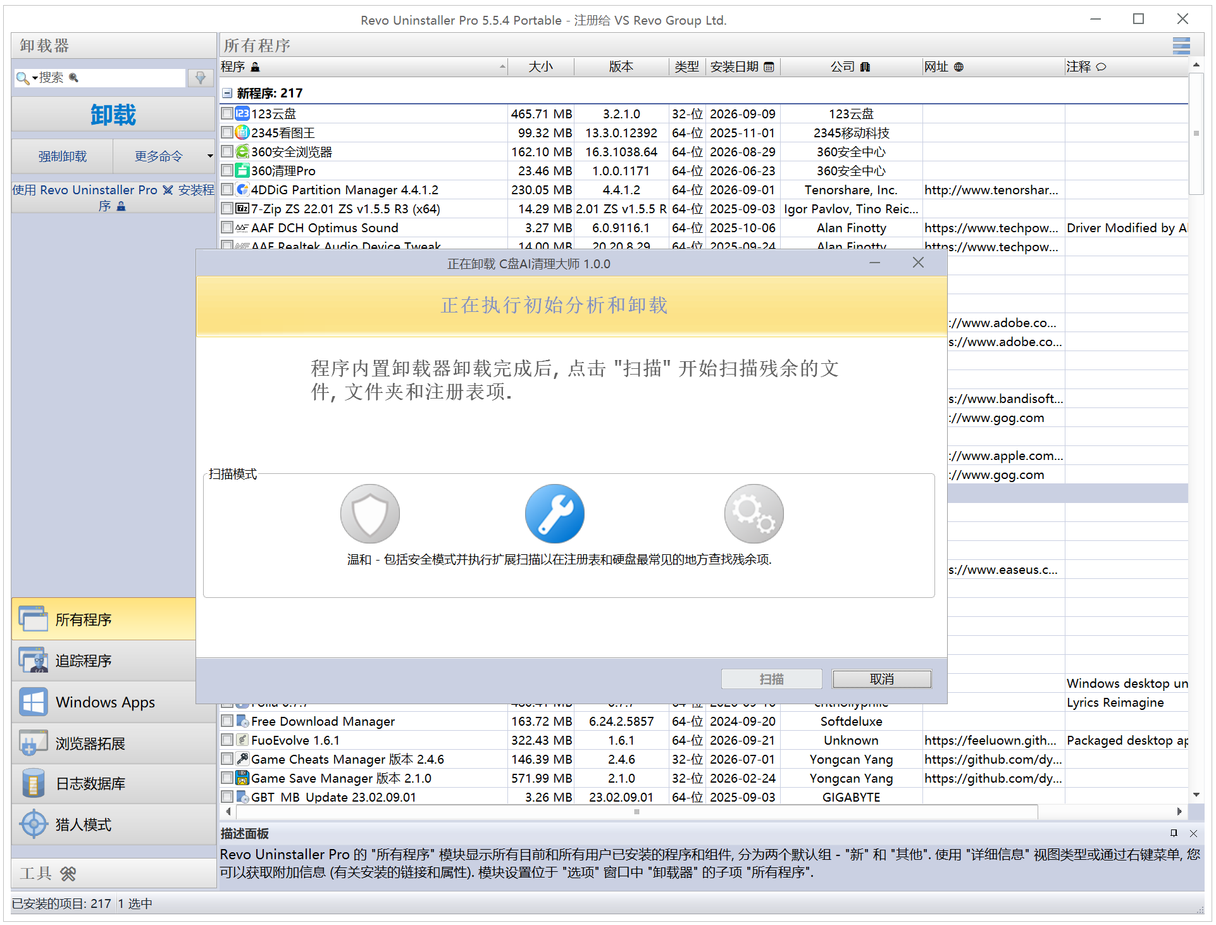Click the 2345看图王 app icon
This screenshot has height=925, width=1216.
[242, 133]
